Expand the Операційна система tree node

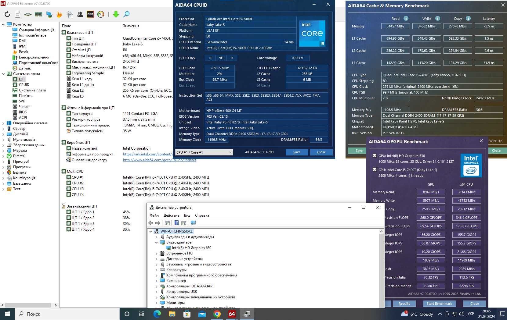[x=3, y=123]
